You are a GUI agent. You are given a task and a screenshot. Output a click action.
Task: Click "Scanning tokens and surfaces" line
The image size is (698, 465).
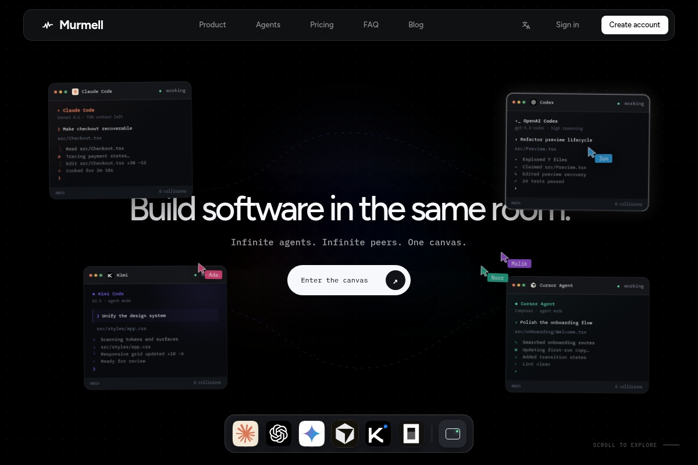[x=136, y=339]
